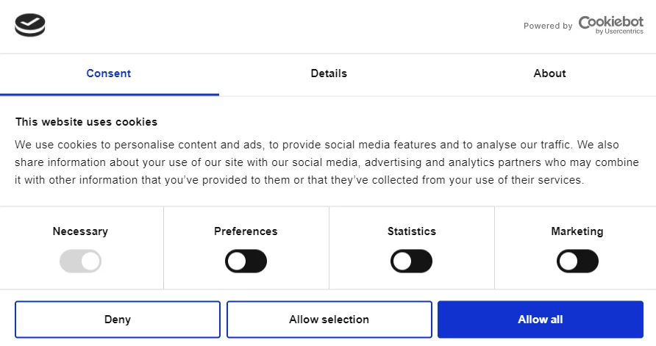The height and width of the screenshot is (346, 656).
Task: Click the website logo icon at top-left
Action: coord(30,26)
